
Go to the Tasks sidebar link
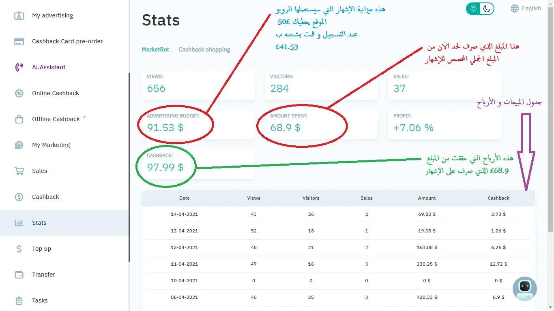[x=40, y=300]
